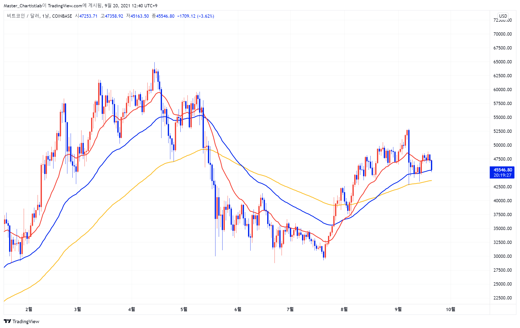Click the TradingView wordmark at the bottom
The image size is (520, 328).
pyautogui.click(x=26, y=321)
